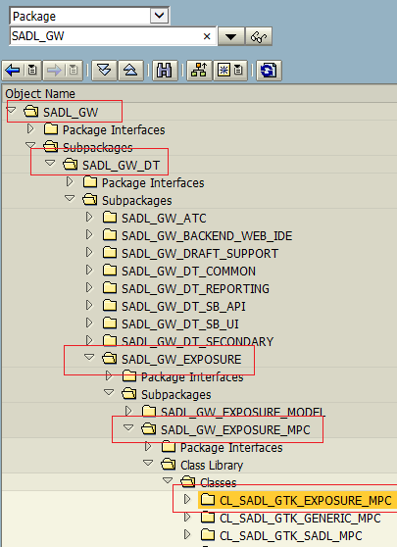Collapse the SADL_GW_EXPOSURE_MPC node
The height and width of the screenshot is (547, 397).
point(128,427)
